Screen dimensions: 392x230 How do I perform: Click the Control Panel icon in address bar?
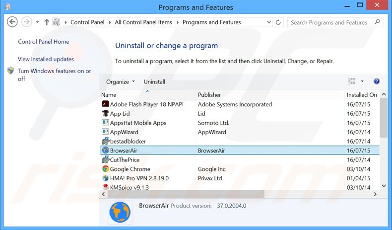[x=57, y=22]
